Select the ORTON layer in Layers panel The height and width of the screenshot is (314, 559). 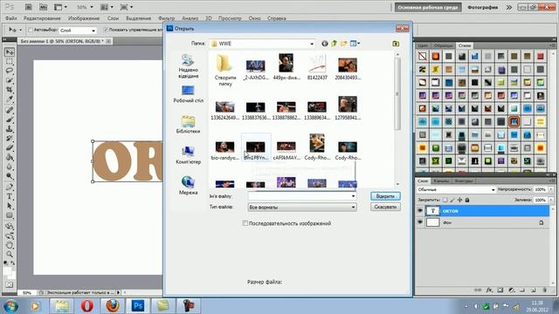[x=482, y=211]
